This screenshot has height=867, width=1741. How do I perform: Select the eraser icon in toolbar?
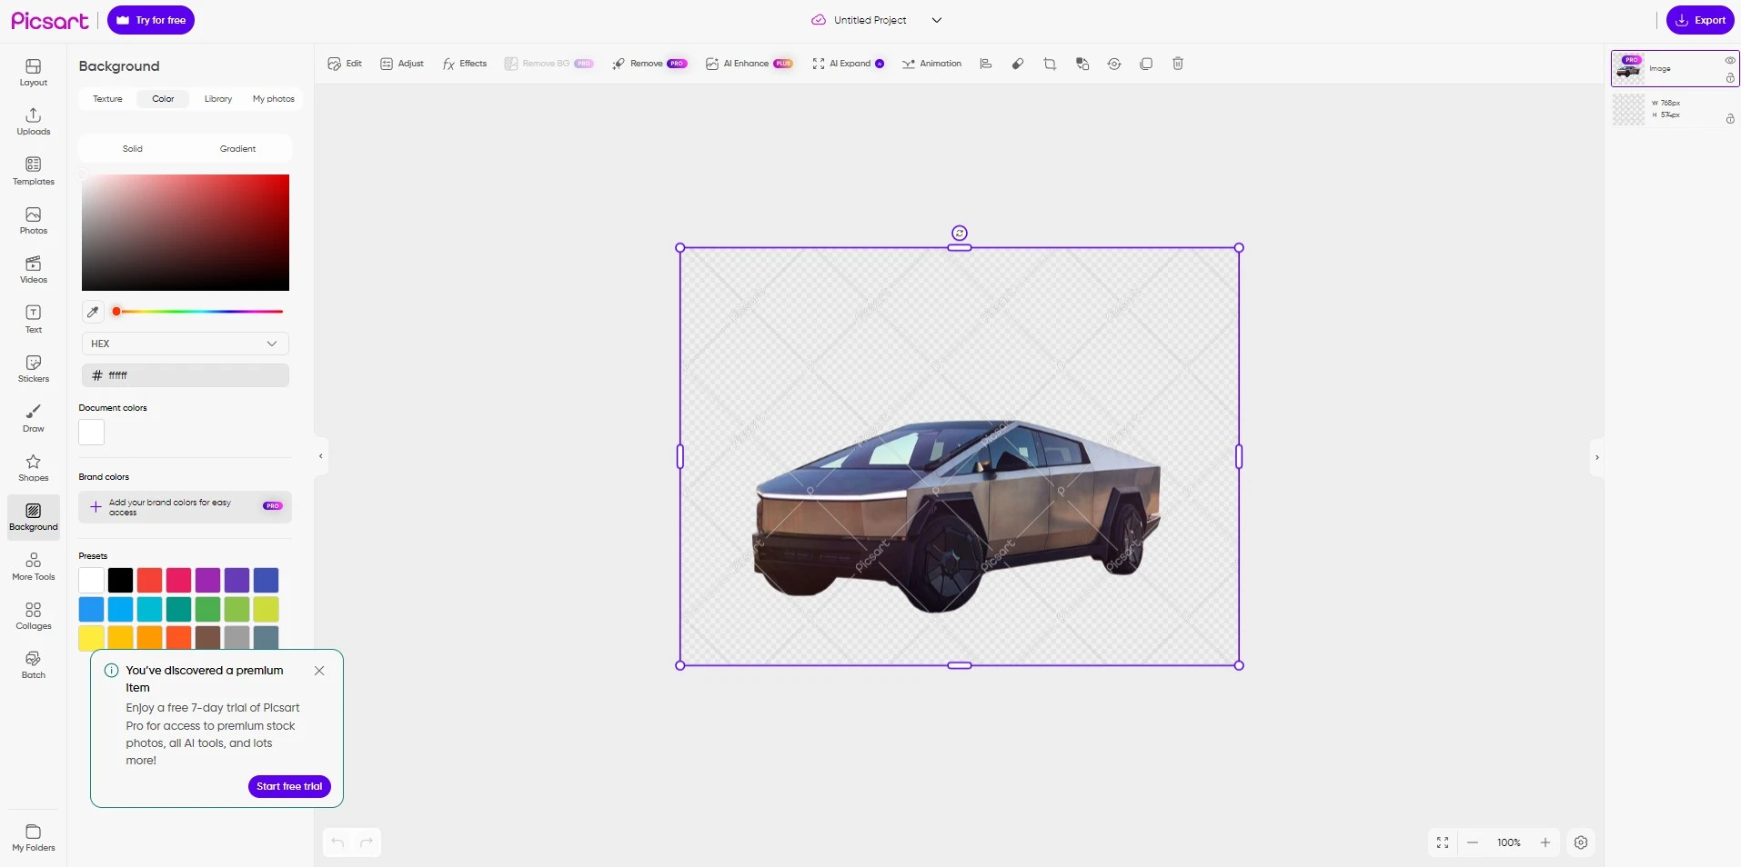1018,64
